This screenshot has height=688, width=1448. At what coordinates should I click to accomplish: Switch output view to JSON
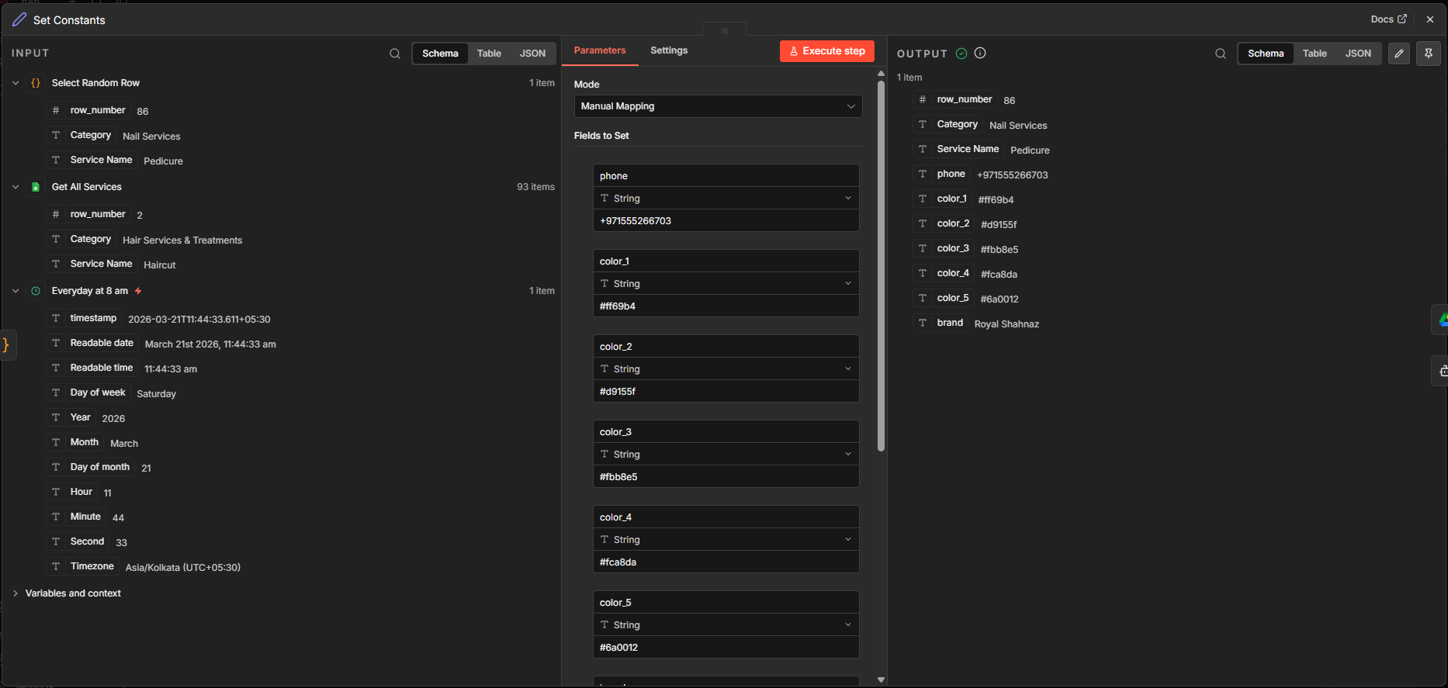coord(1358,54)
